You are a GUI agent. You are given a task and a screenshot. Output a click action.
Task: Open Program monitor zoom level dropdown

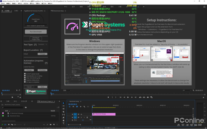pyautogui.click(x=67, y=90)
